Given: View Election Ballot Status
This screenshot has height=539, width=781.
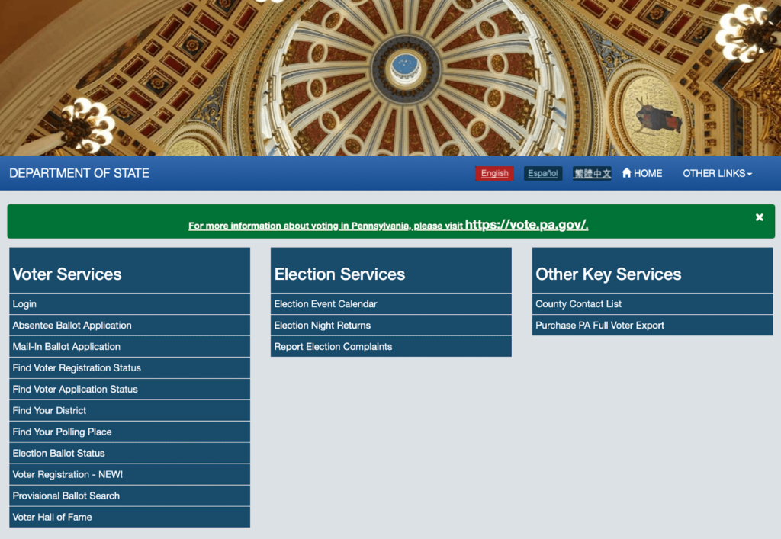Looking at the screenshot, I should [x=59, y=454].
